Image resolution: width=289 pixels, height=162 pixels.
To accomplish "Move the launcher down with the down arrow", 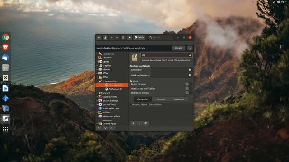I will pos(105,128).
